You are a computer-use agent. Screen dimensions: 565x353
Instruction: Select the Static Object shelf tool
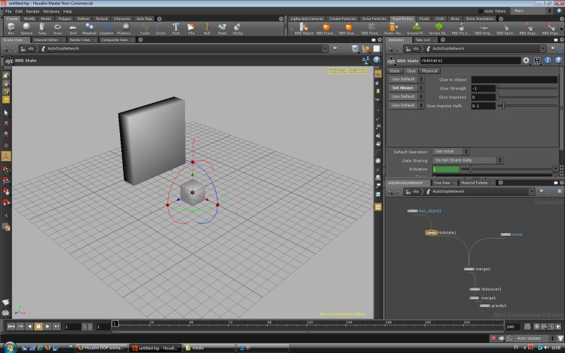point(393,28)
